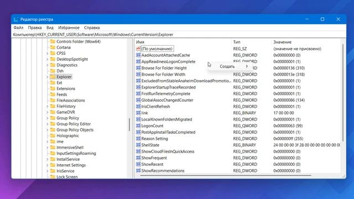354x199 pixels.
Task: Select the Reason Setting value name
Action: (x=155, y=139)
